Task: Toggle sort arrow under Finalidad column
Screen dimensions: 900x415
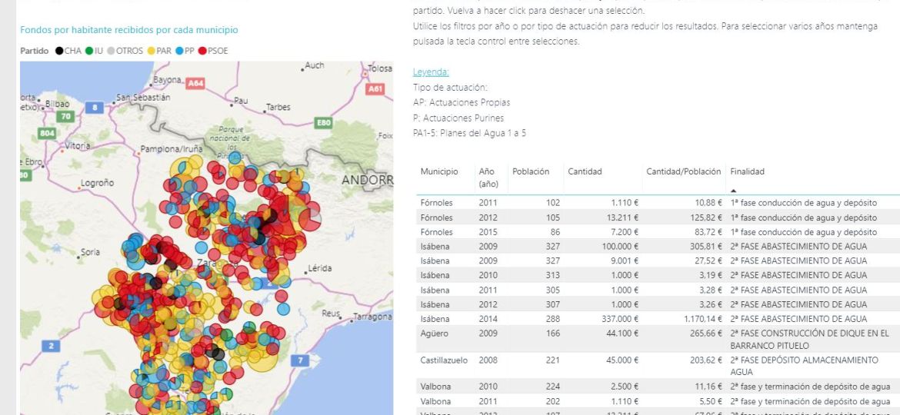Action: [733, 190]
